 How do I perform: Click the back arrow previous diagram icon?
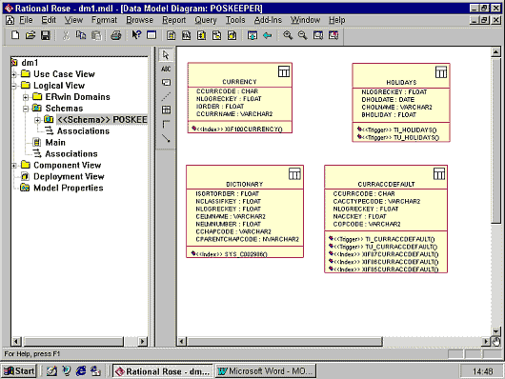pyautogui.click(x=268, y=35)
